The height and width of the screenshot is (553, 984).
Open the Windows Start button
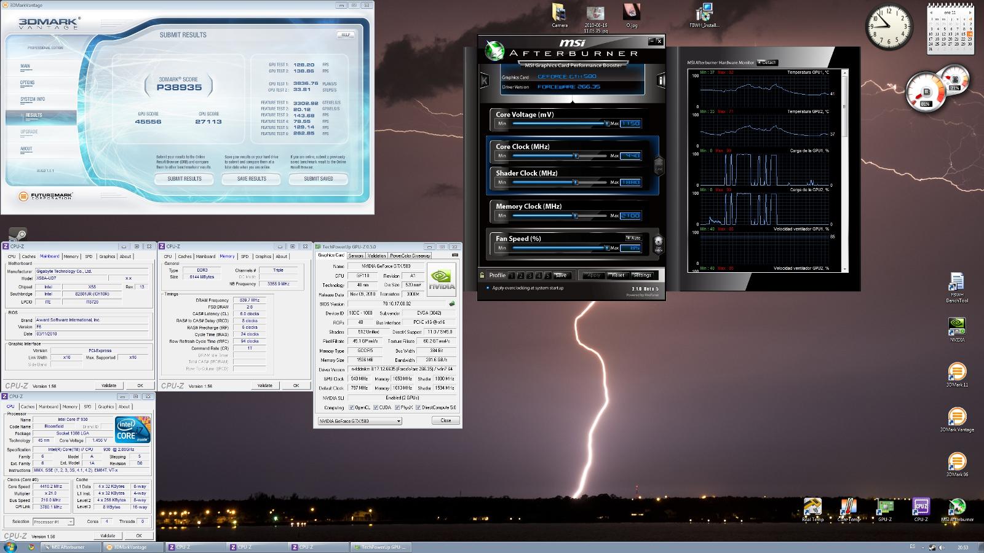click(10, 547)
